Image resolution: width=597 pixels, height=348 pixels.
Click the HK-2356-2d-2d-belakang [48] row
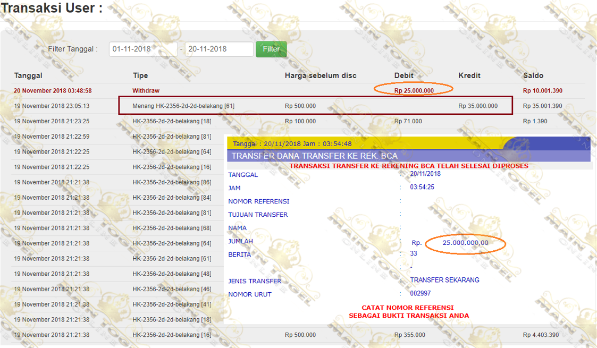point(172,274)
